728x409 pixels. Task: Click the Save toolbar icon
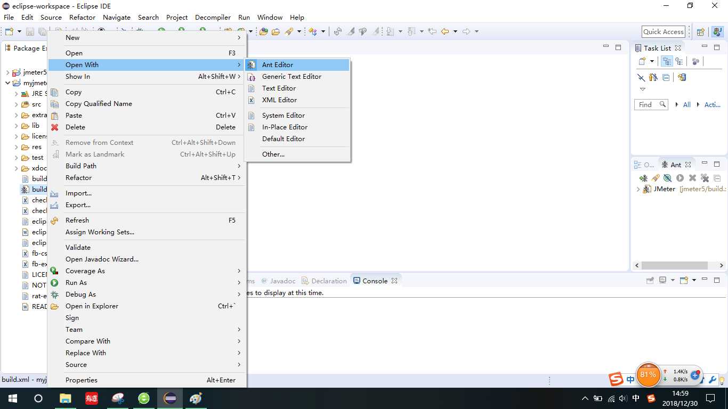tap(30, 32)
